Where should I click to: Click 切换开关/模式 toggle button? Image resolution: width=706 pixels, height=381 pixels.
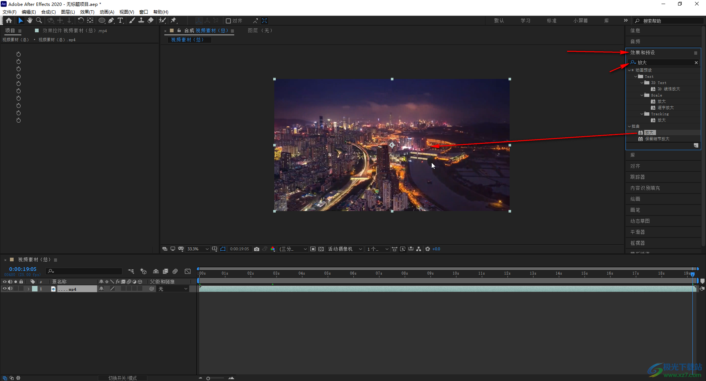122,378
